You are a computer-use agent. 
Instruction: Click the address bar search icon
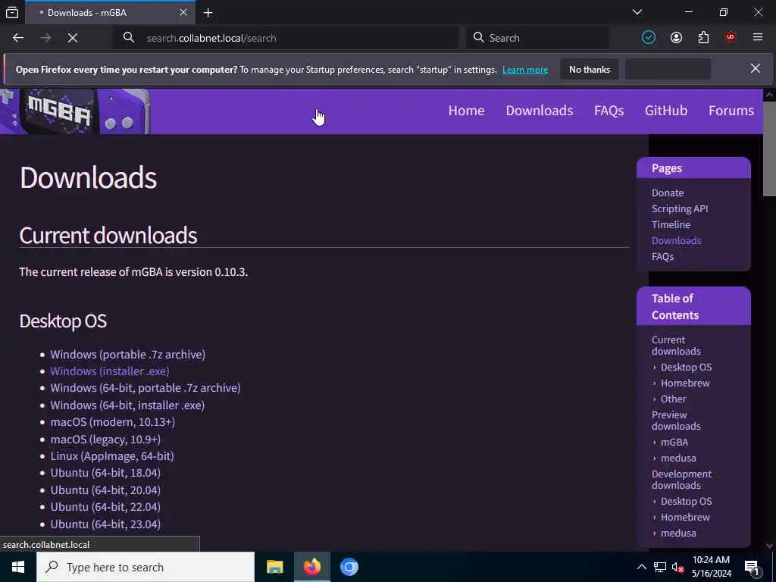coord(129,38)
